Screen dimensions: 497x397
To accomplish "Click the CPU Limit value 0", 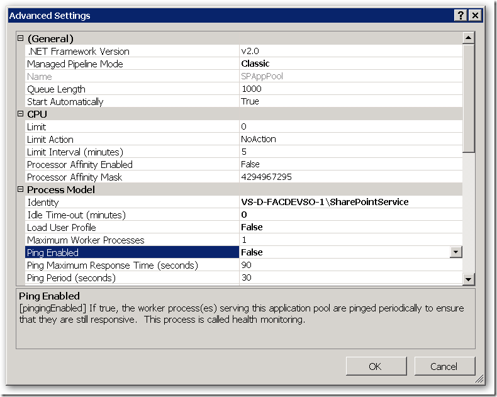I will (351, 126).
